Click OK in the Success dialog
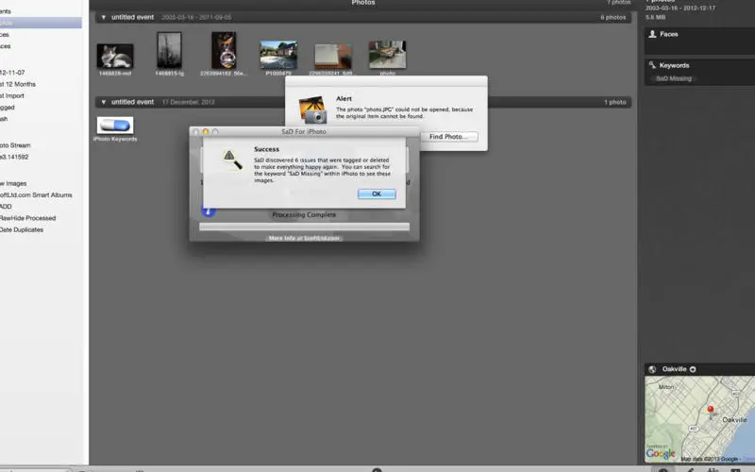755x472 pixels. tap(377, 194)
